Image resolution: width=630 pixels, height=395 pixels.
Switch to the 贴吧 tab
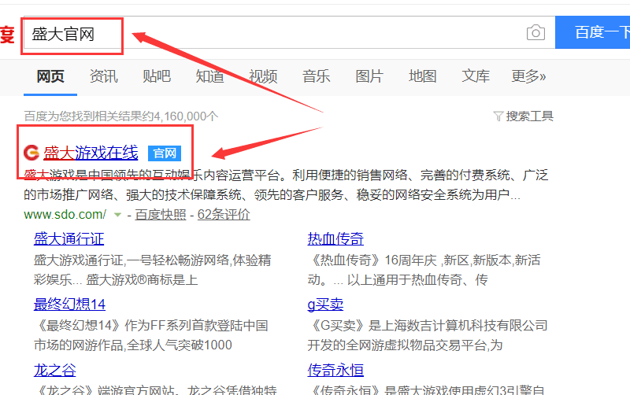157,76
